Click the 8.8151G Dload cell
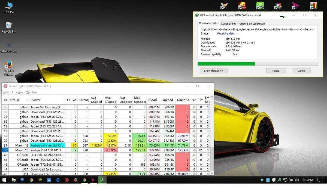Viewport: 327px width, 195px height. [154, 136]
